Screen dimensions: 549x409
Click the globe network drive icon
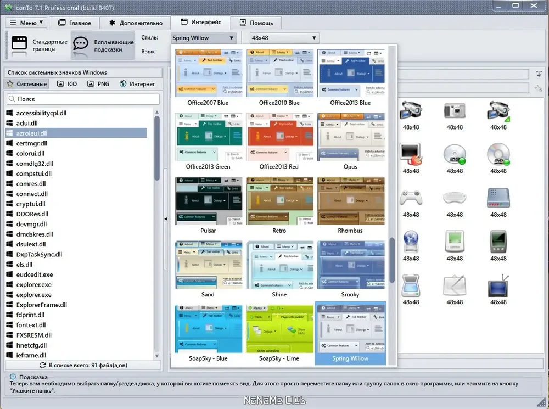[x=411, y=242]
